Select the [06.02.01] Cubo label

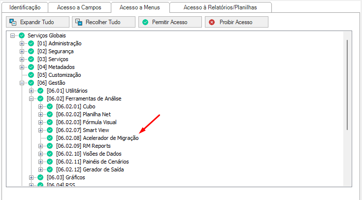point(76,106)
